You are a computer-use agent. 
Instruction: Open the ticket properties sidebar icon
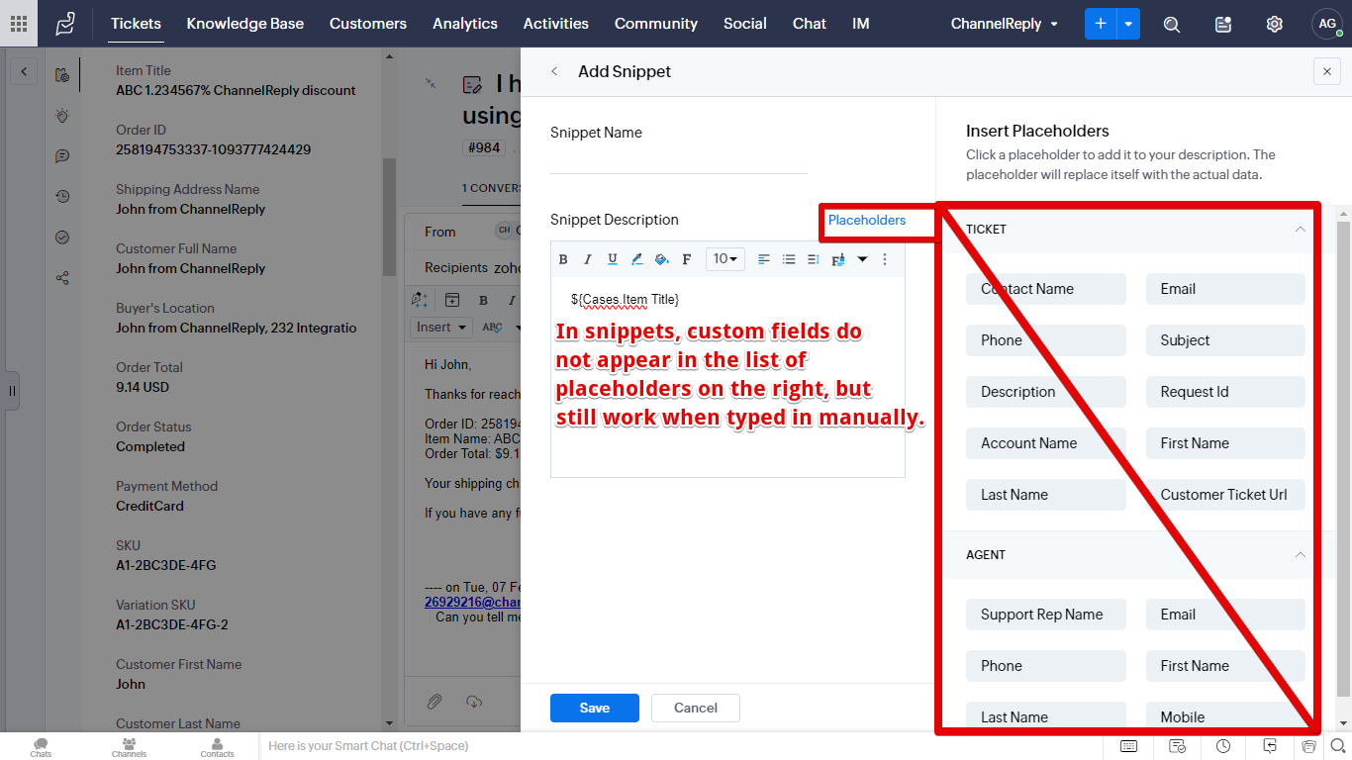(x=62, y=74)
